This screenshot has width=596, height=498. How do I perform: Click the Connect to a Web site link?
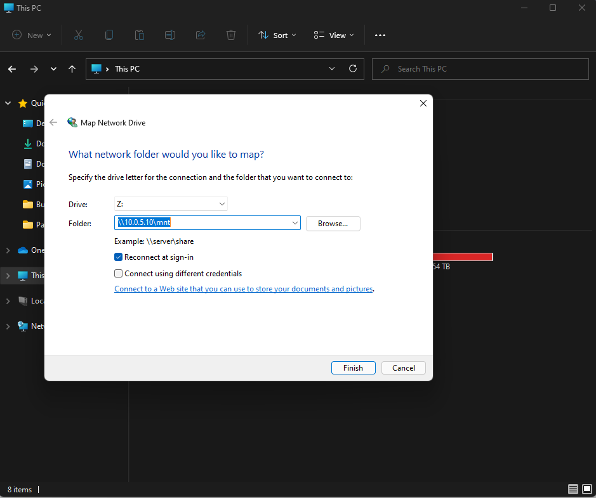pyautogui.click(x=243, y=289)
